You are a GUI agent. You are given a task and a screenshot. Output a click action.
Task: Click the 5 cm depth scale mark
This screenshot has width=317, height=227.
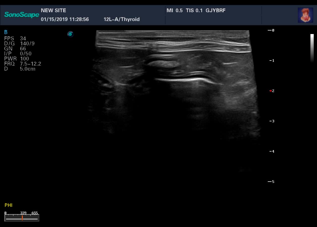pos(271,182)
